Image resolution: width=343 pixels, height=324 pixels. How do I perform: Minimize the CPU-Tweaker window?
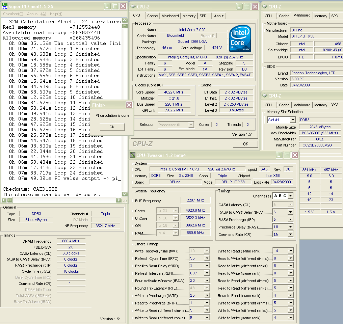point(279,155)
